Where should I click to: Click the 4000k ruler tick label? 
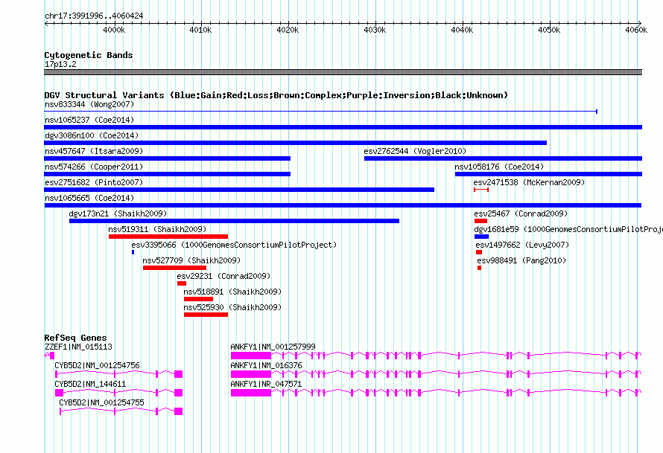[x=114, y=30]
